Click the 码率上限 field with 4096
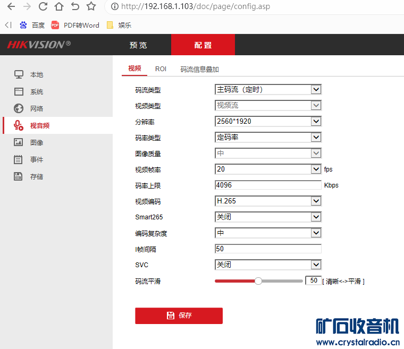Image resolution: width=404 pixels, height=349 pixels. coord(268,185)
